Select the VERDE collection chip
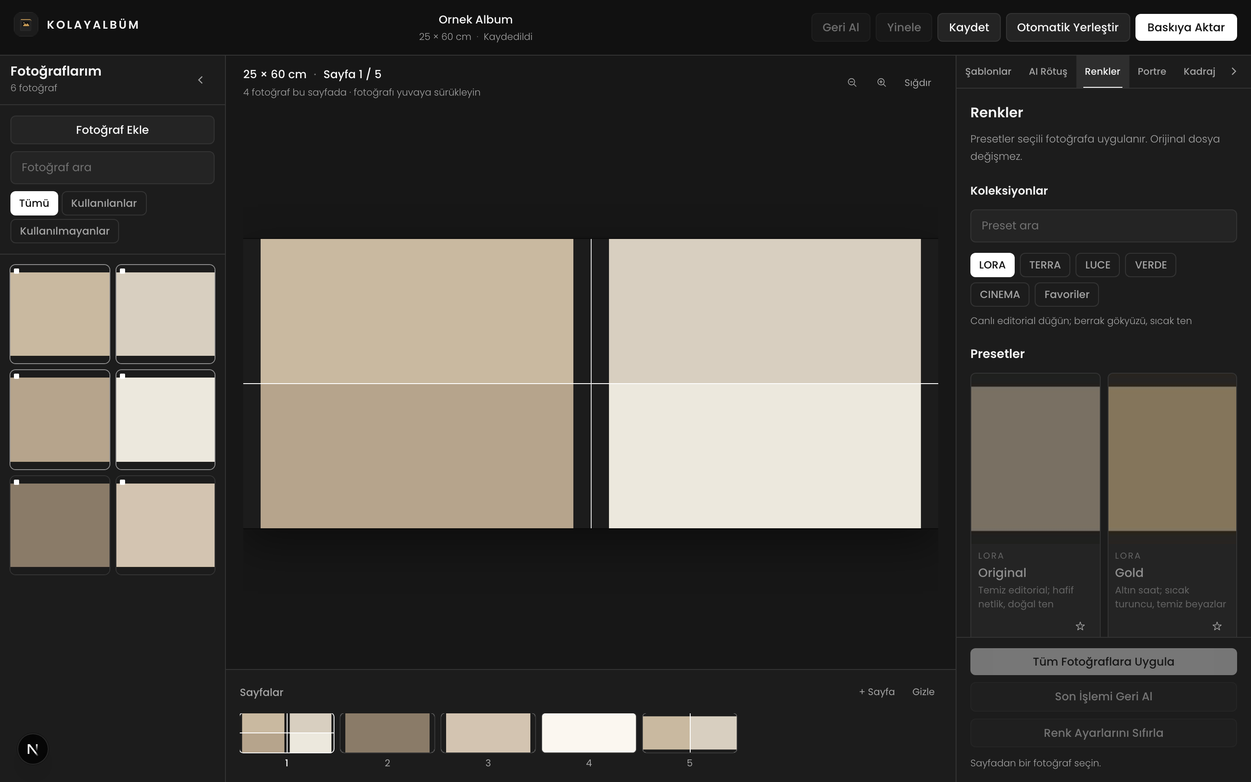This screenshot has height=782, width=1251. (x=1151, y=265)
